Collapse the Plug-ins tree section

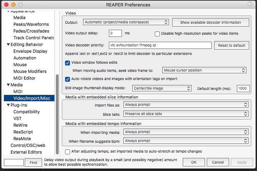(8, 105)
